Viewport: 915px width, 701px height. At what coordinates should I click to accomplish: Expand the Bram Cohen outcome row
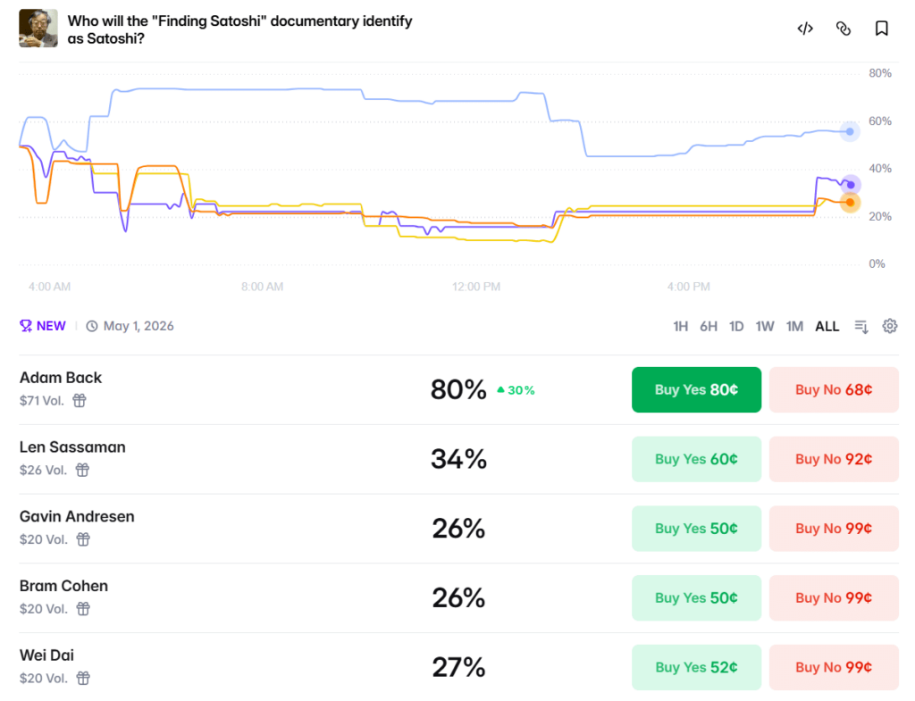click(x=268, y=597)
